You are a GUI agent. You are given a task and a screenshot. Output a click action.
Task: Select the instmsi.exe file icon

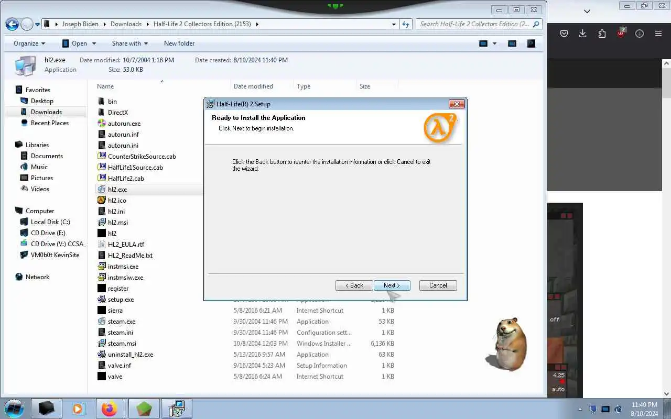point(102,266)
